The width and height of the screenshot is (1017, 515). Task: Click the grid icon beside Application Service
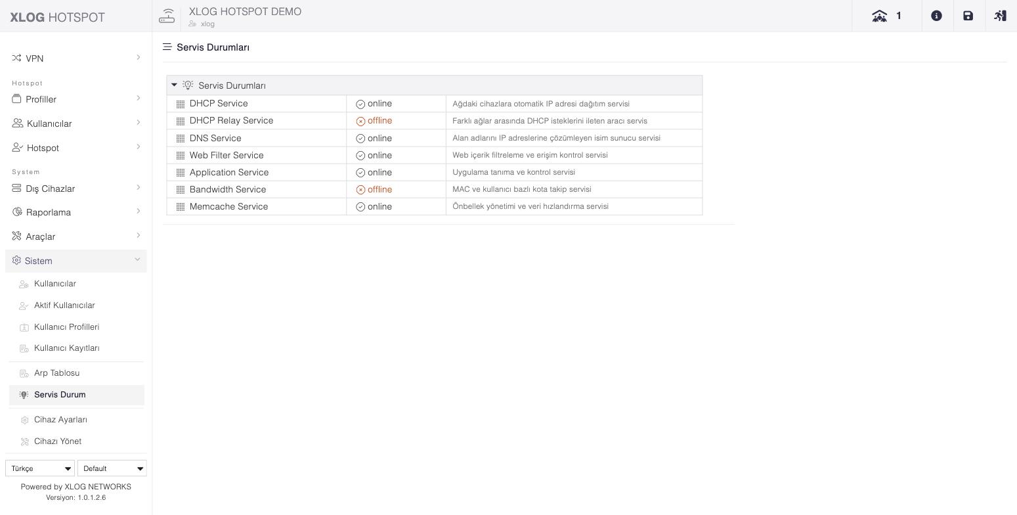tap(181, 172)
